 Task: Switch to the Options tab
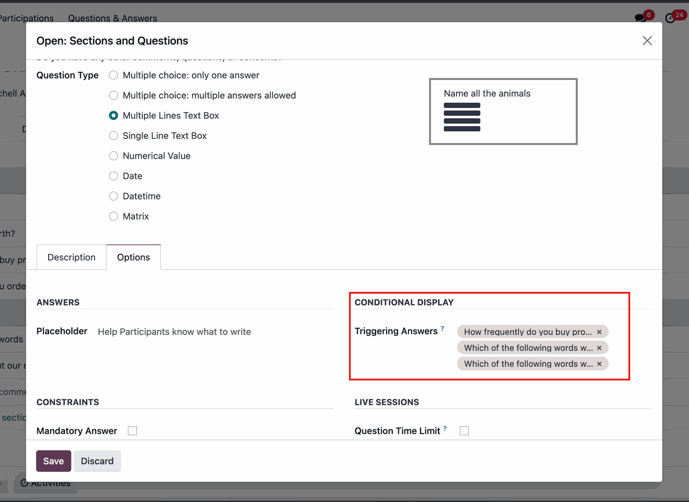click(133, 257)
